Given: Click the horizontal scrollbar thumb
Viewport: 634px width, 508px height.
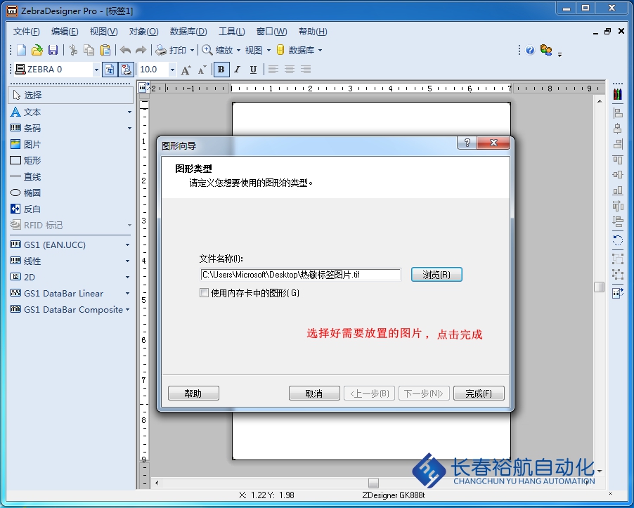Looking at the screenshot, I should pos(374,483).
